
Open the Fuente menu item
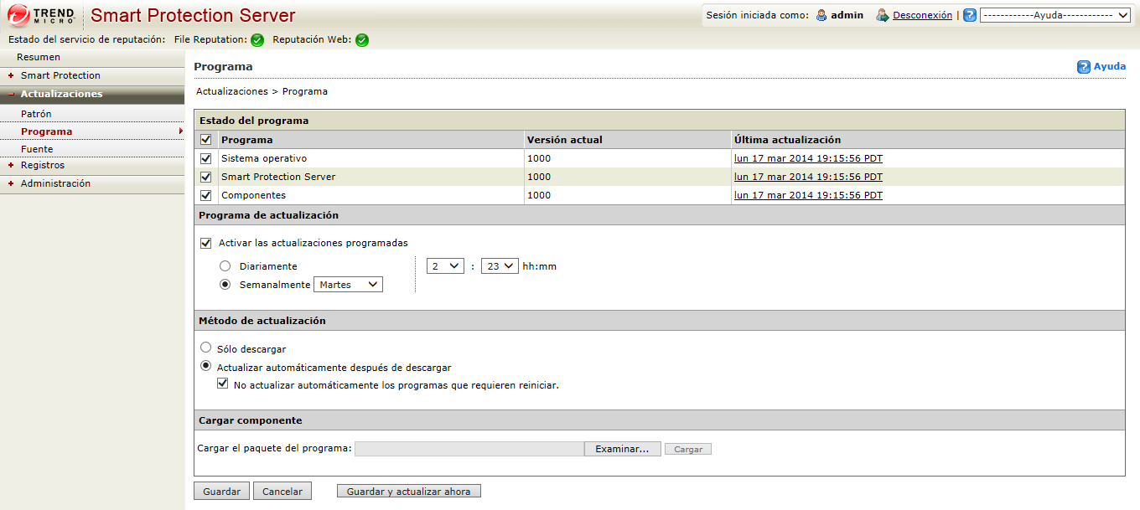(37, 149)
